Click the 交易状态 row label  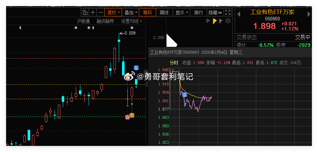coord(247,38)
